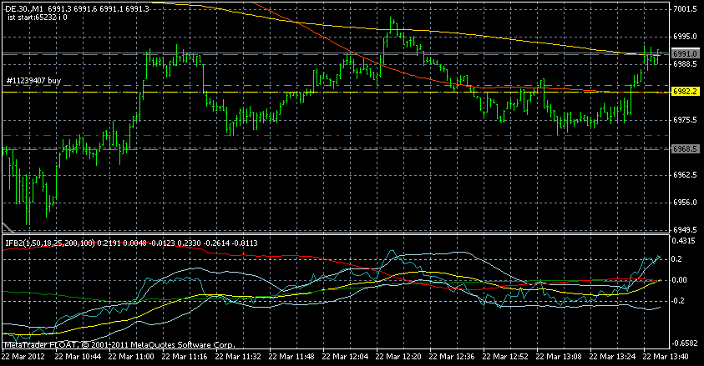Click the DE.30.,M1 symbol title text

(24, 9)
